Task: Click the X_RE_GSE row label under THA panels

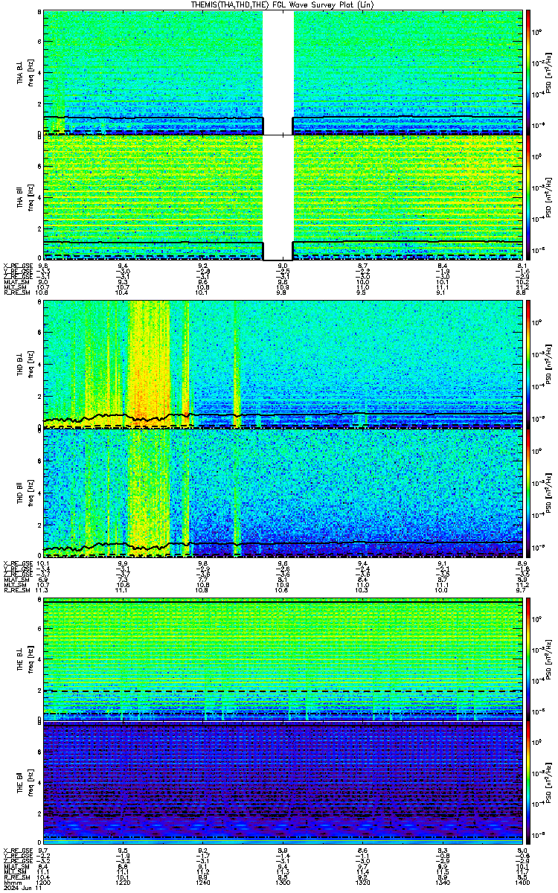Action: pyautogui.click(x=17, y=266)
